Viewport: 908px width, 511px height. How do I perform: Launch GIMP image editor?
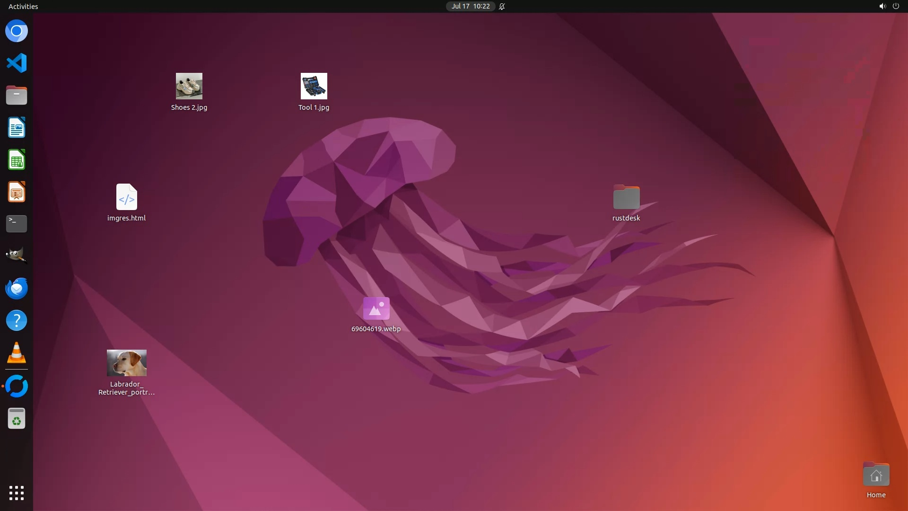click(x=17, y=255)
